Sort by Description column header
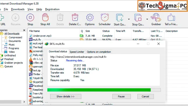Image resolution: width=188 pixels, height=106 pixels. tap(172, 31)
